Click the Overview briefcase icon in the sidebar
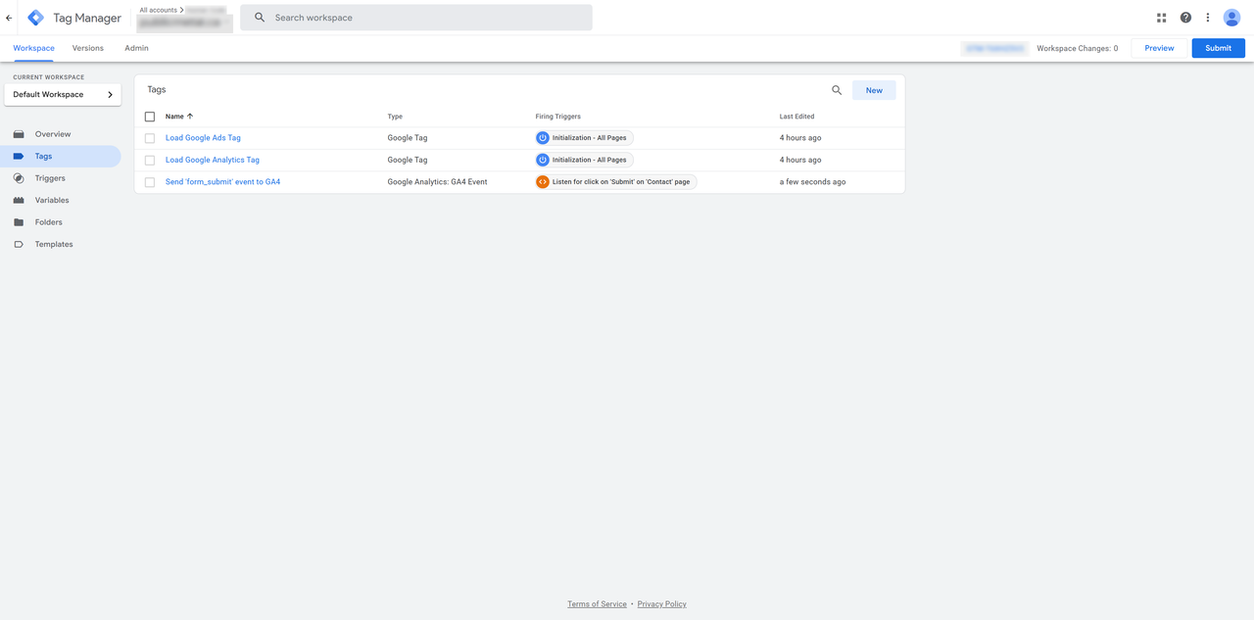Image resolution: width=1254 pixels, height=620 pixels. coord(19,134)
